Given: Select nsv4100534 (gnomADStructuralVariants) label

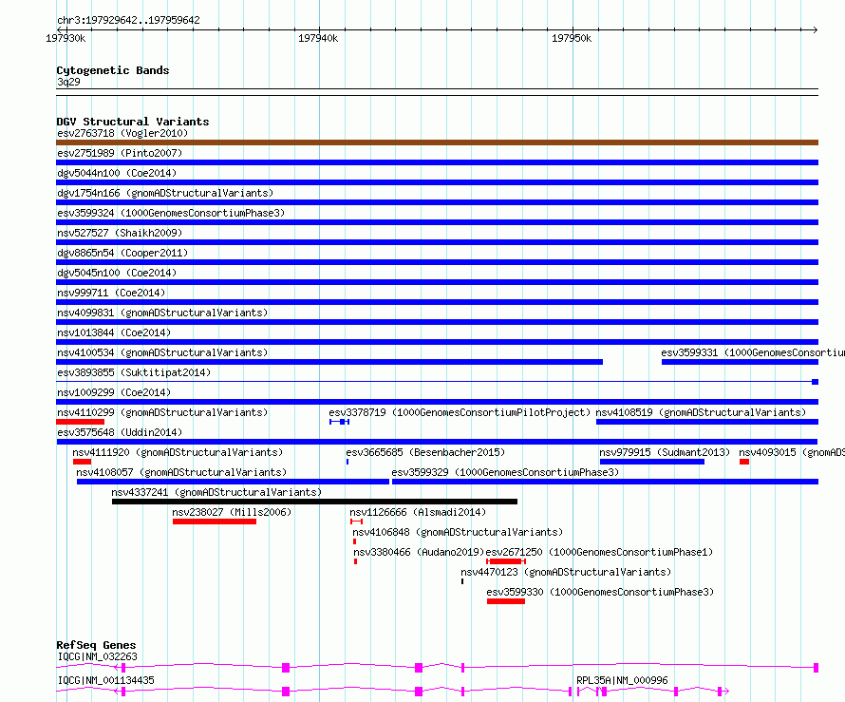Looking at the screenshot, I should pos(162,352).
